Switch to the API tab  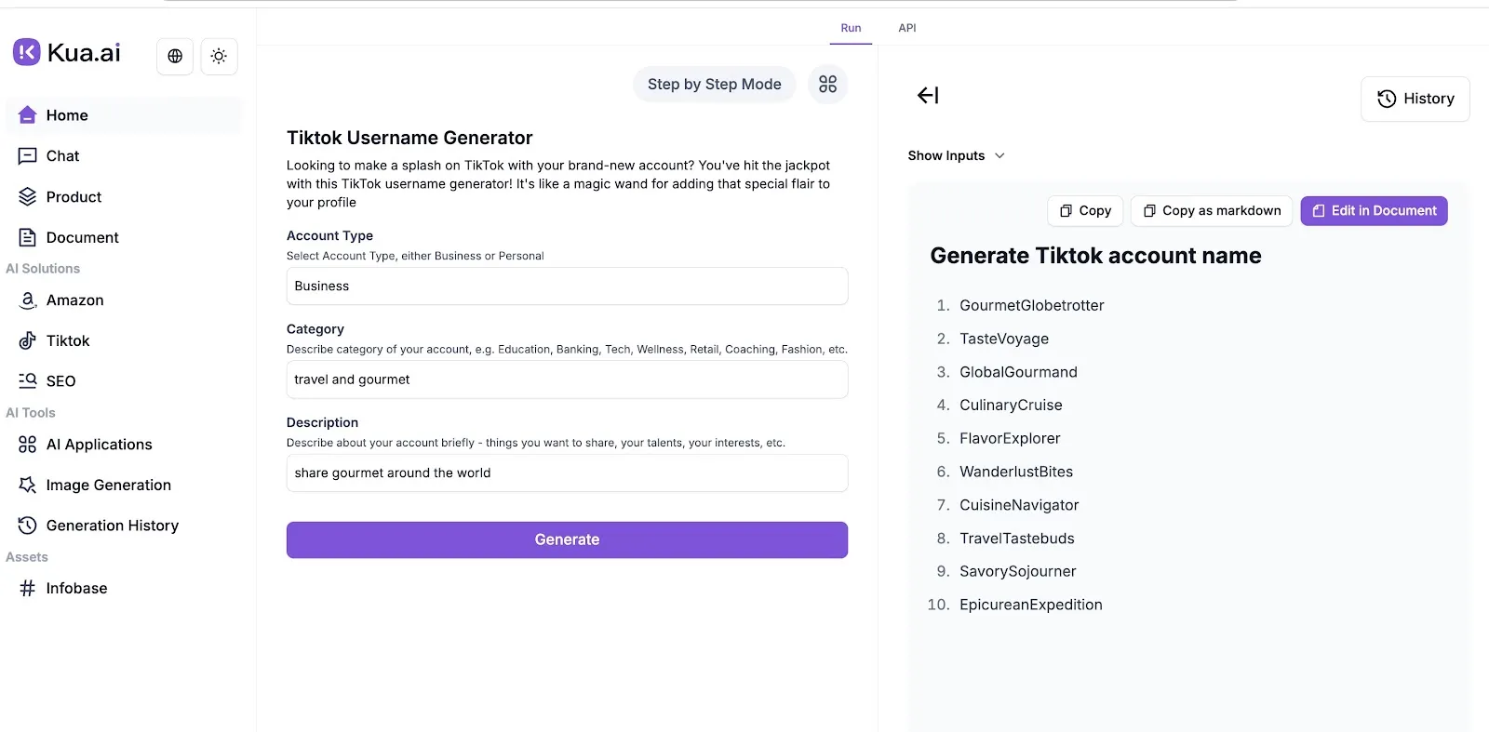(907, 28)
